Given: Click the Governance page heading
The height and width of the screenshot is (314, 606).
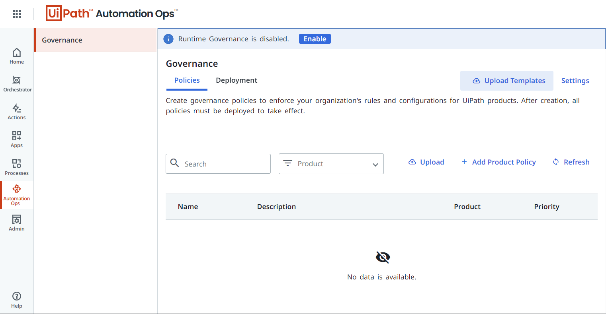Looking at the screenshot, I should (192, 64).
